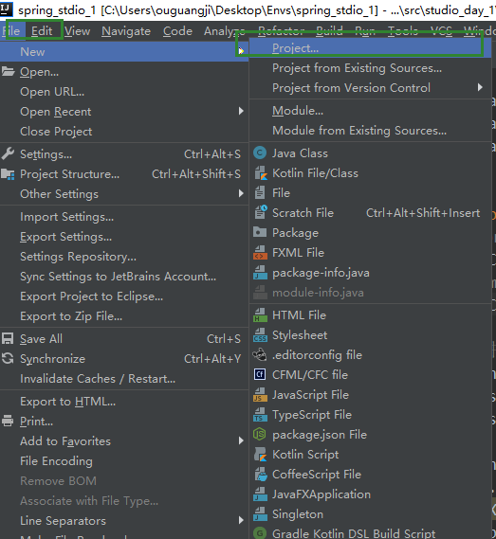This screenshot has width=496, height=539.
Task: Choose Export to Zip File...
Action: click(x=124, y=316)
